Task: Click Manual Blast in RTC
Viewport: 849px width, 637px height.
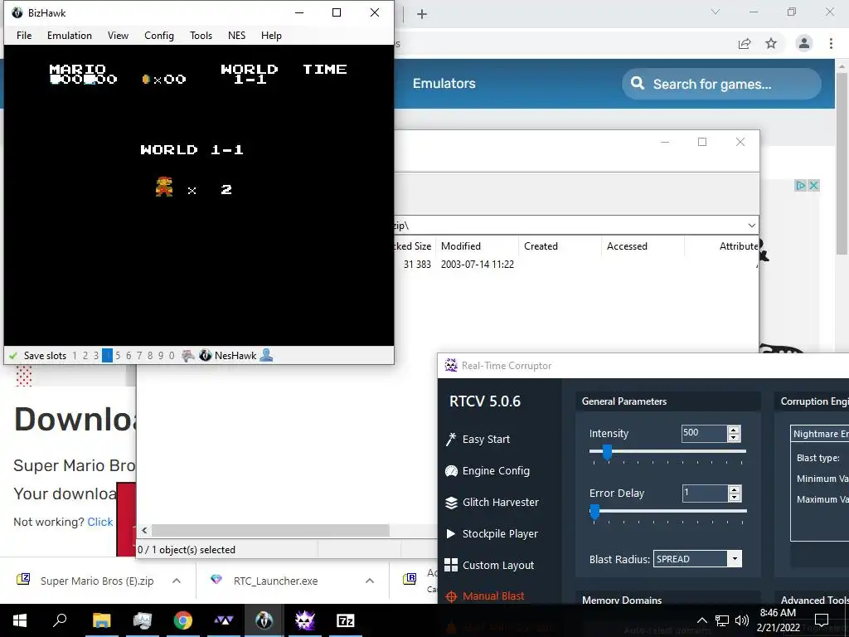Action: click(492, 596)
